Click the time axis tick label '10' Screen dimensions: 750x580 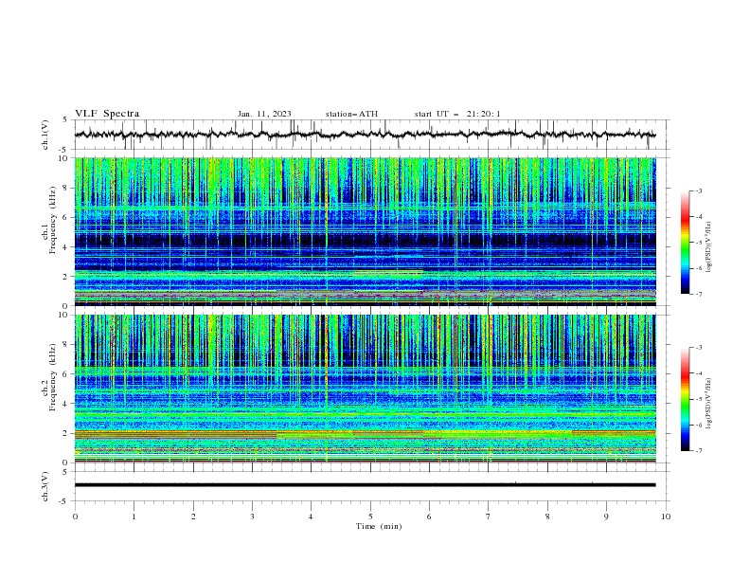(x=666, y=517)
